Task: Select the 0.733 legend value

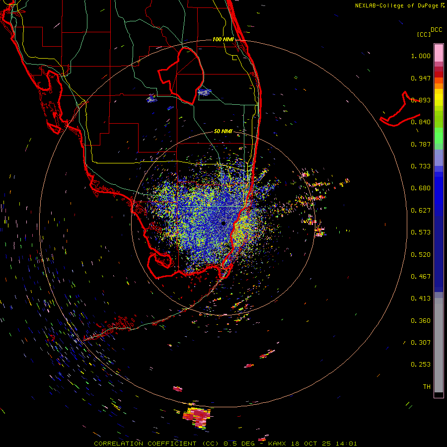Action: (x=421, y=166)
